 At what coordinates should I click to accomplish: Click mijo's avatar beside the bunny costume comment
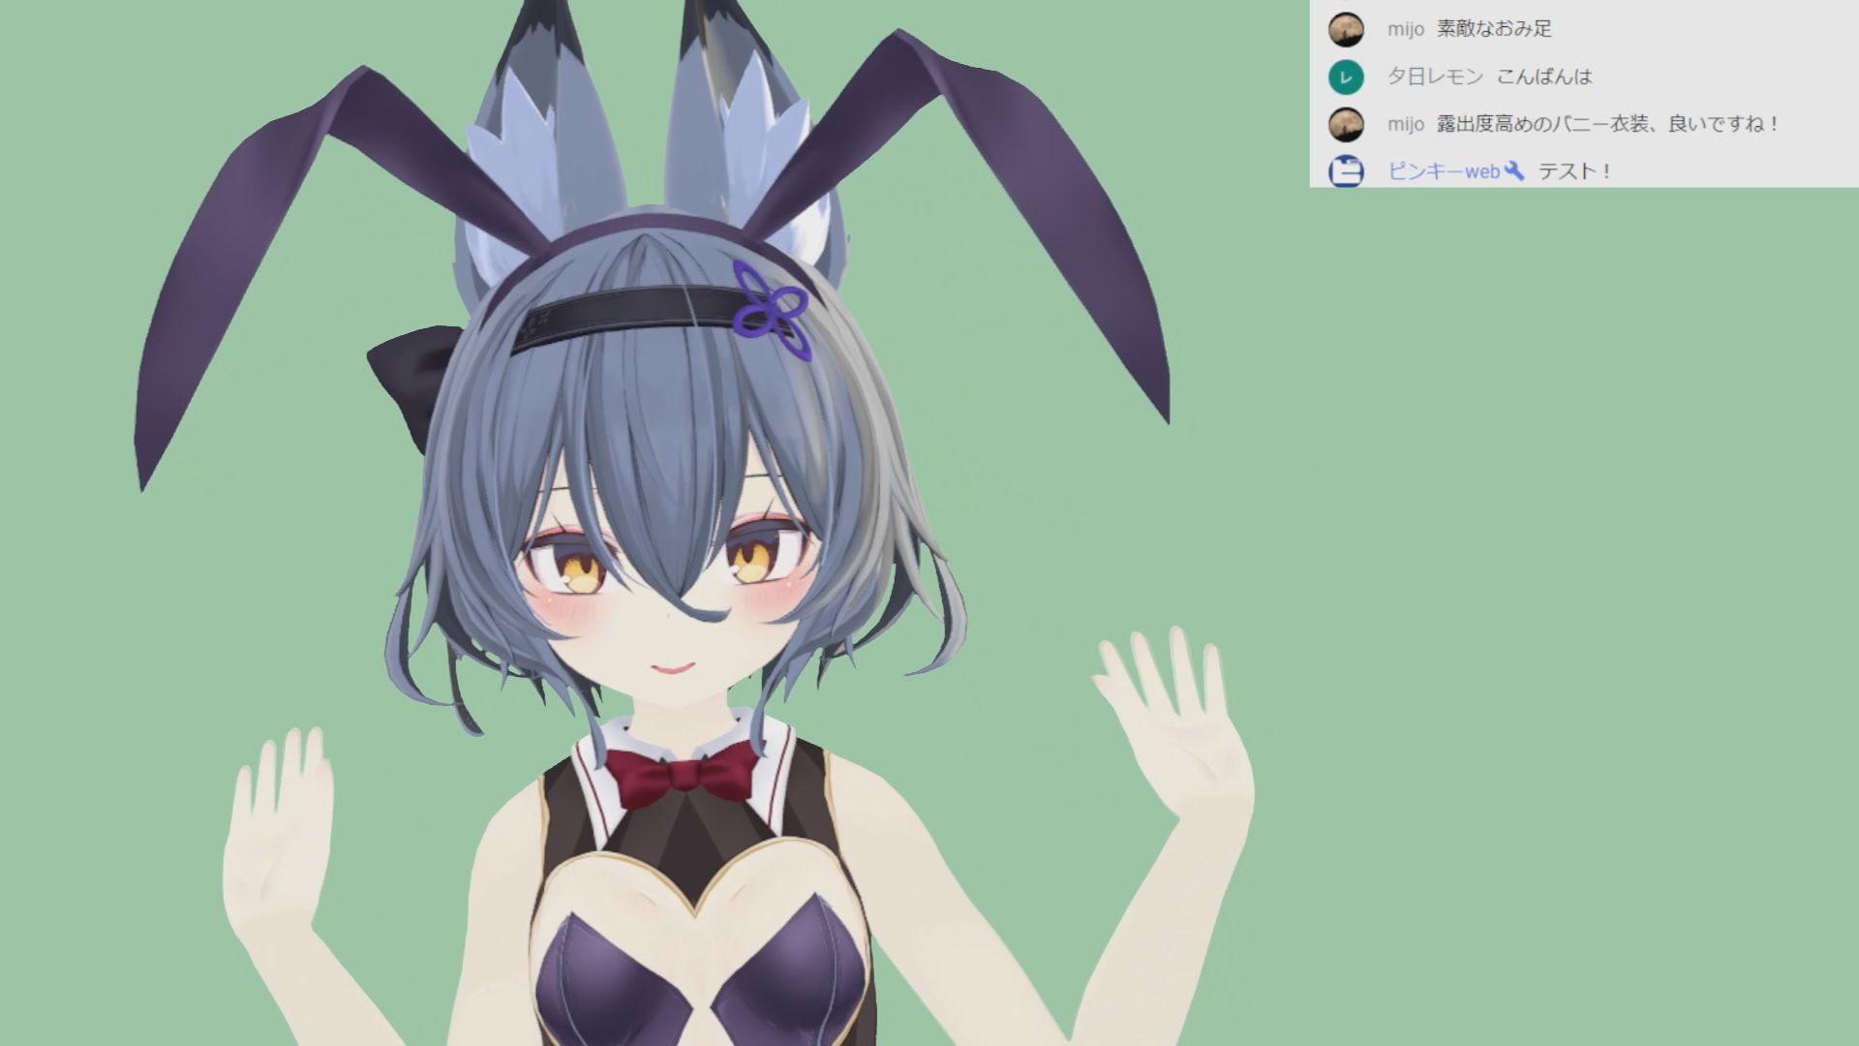(x=1346, y=124)
